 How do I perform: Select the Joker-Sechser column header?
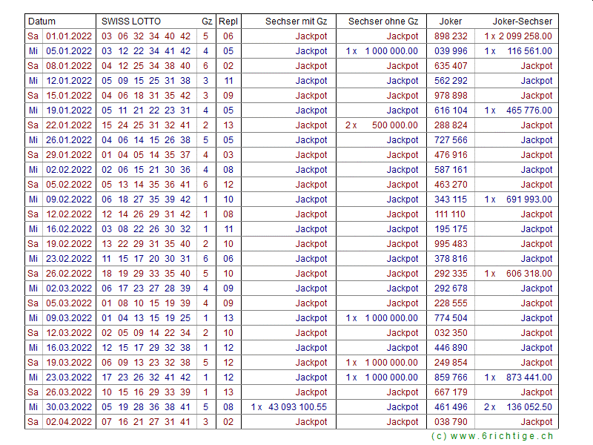point(523,22)
